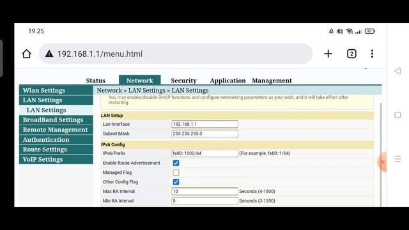Open the tab switcher showing 2 tabs

pos(351,54)
